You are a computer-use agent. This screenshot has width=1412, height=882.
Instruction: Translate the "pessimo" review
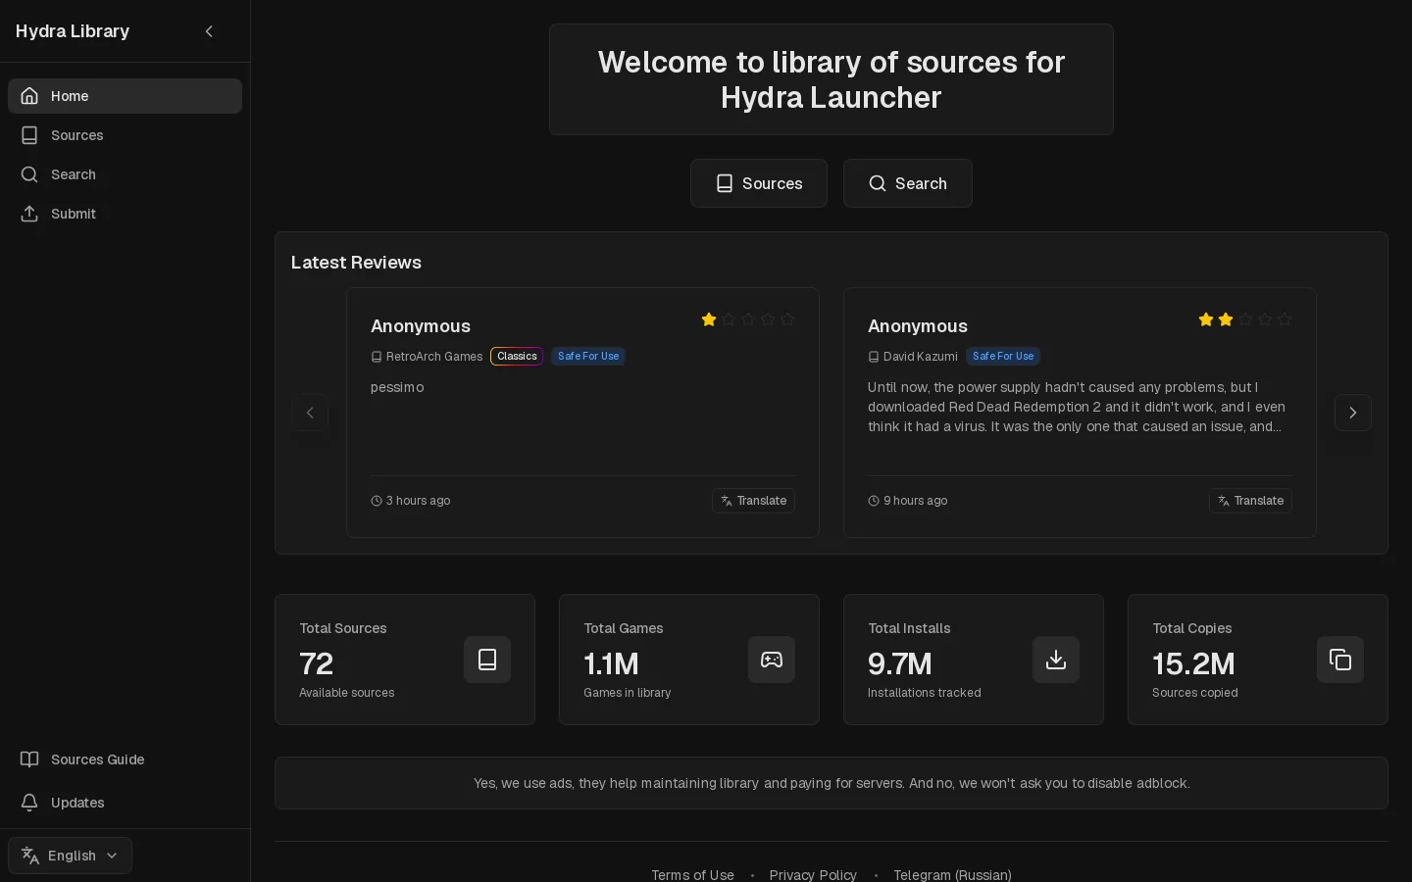click(x=753, y=501)
